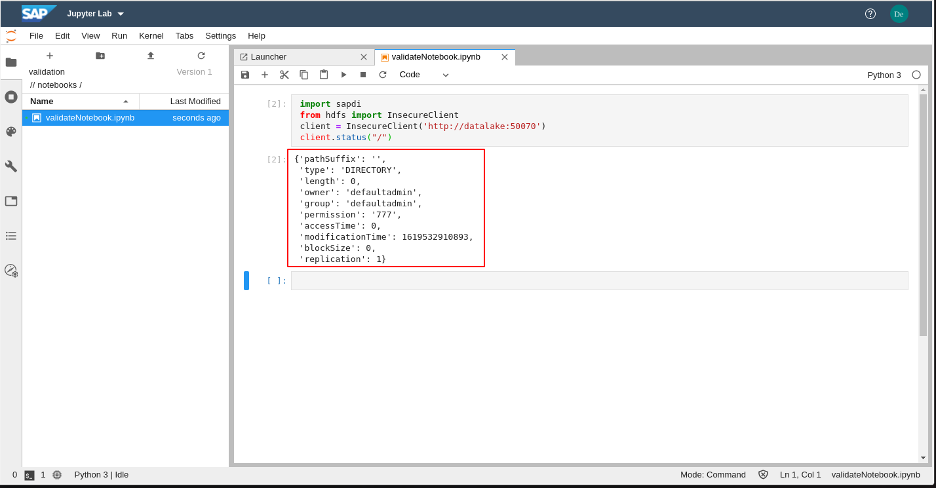This screenshot has height=488, width=936.
Task: Open the help question mark icon
Action: point(870,14)
